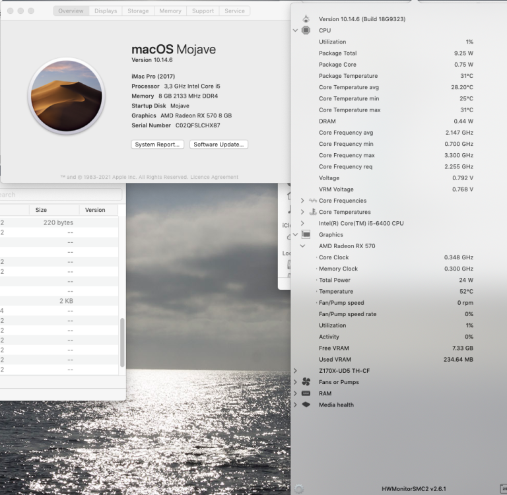This screenshot has width=507, height=495.
Task: Click the Serial Number C02QFSLCHX87 text
Action: click(x=176, y=125)
